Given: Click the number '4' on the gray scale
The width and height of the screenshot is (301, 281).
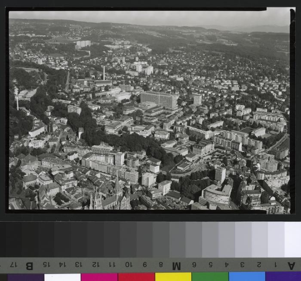Looking at the screenshot, I should (x=227, y=265).
